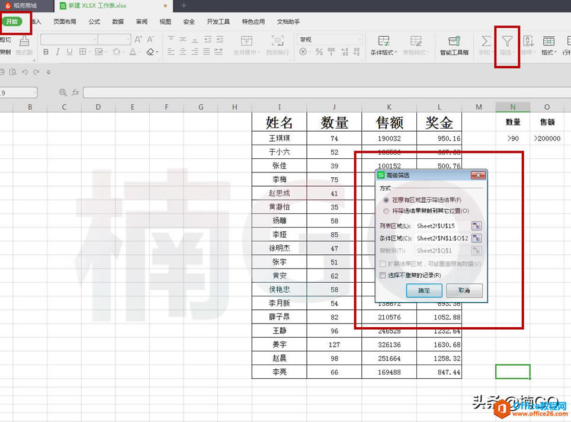The height and width of the screenshot is (422, 571).
Task: Open the 文档助手 tab
Action: 288,22
